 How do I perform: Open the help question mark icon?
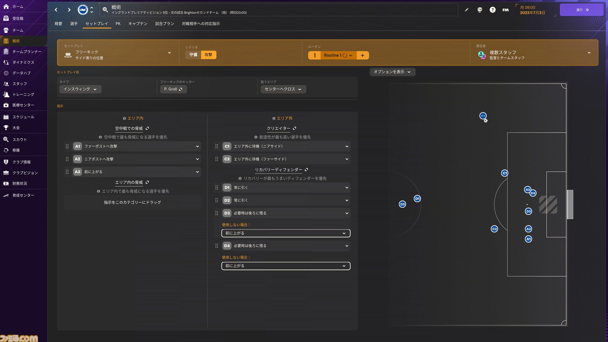(x=492, y=10)
